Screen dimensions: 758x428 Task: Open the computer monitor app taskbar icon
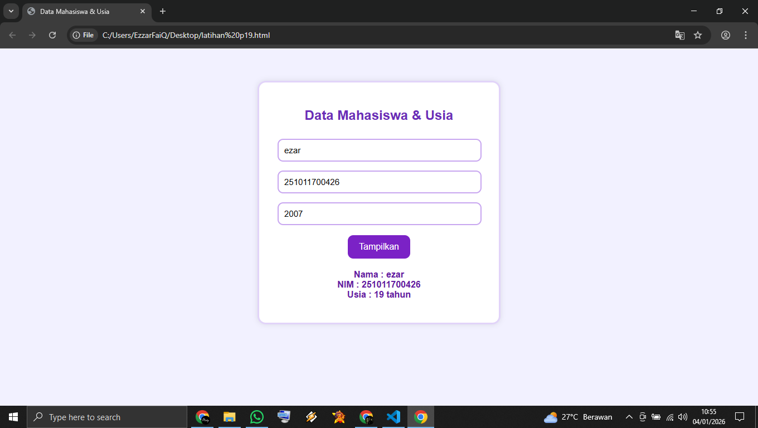(x=284, y=417)
